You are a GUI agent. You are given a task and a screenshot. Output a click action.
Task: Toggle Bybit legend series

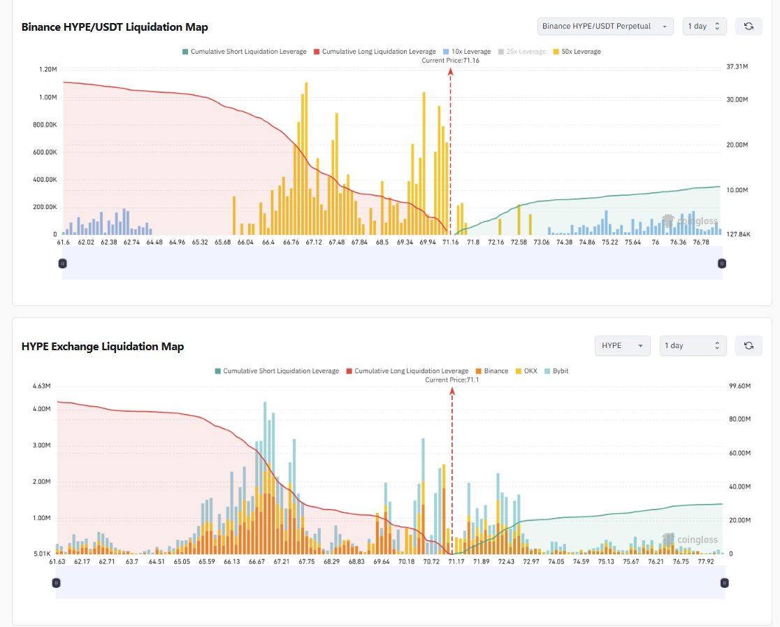pyautogui.click(x=556, y=371)
